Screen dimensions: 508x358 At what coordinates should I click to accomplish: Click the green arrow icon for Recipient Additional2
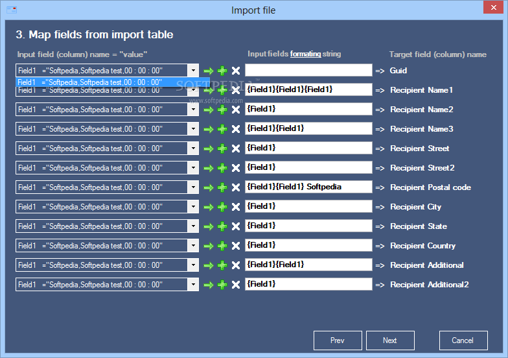[x=209, y=285]
